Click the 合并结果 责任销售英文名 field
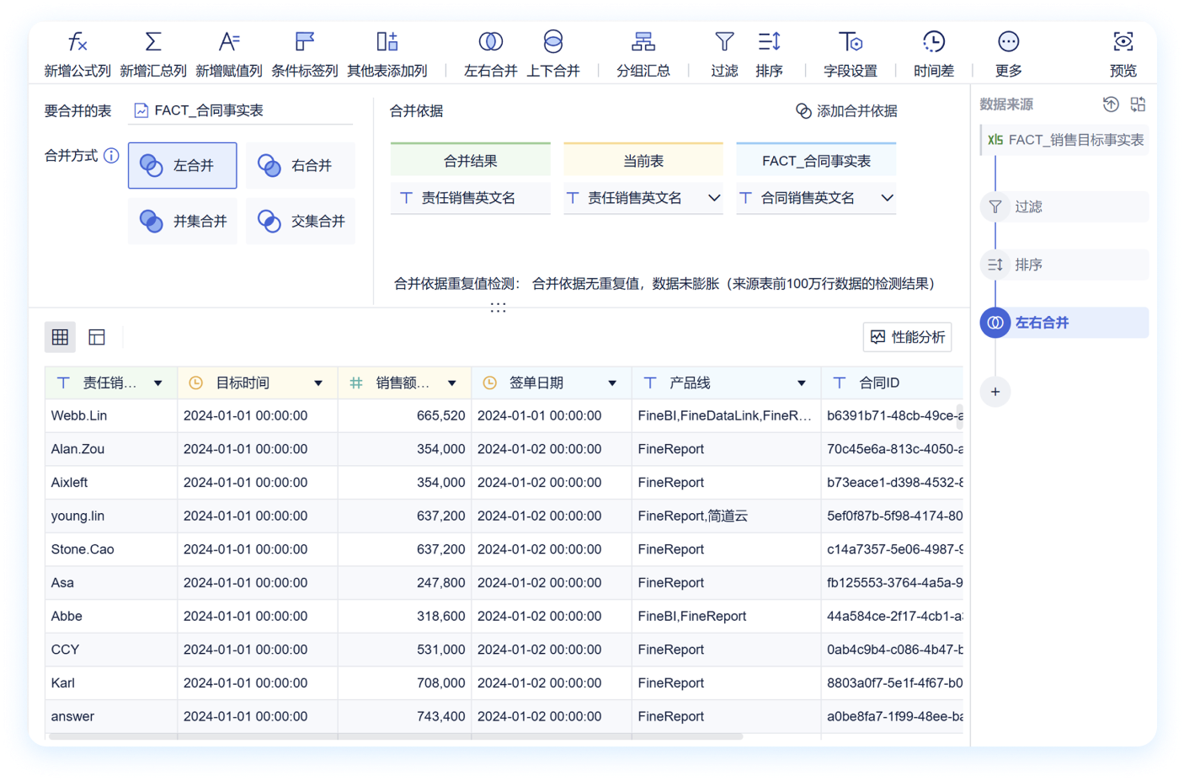The width and height of the screenshot is (1184, 781). pos(471,198)
